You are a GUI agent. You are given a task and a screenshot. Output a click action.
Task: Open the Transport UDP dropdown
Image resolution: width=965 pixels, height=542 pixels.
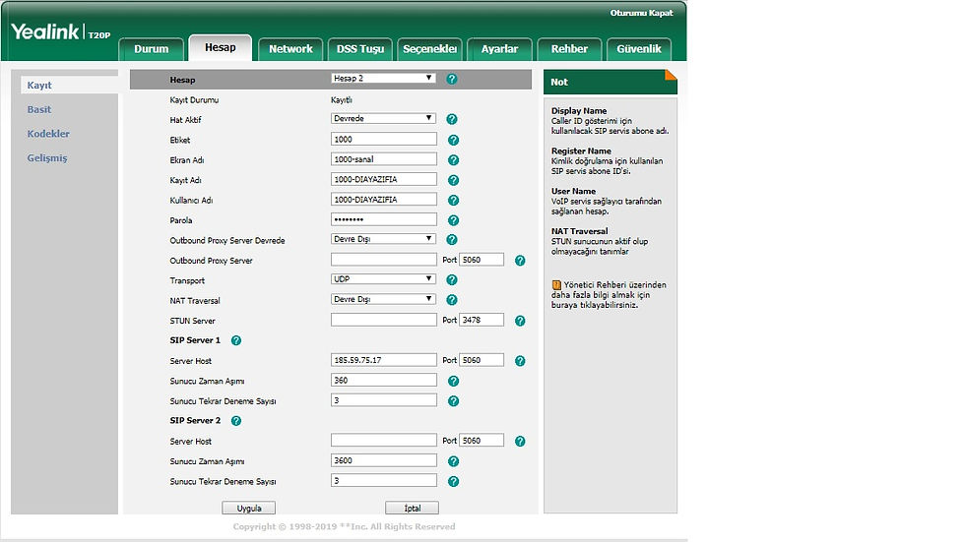coord(383,279)
